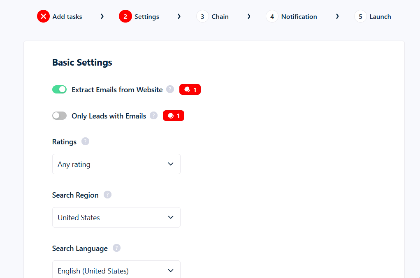The width and height of the screenshot is (420, 278).
Task: Click the Search Language field label
Action: pyautogui.click(x=80, y=248)
